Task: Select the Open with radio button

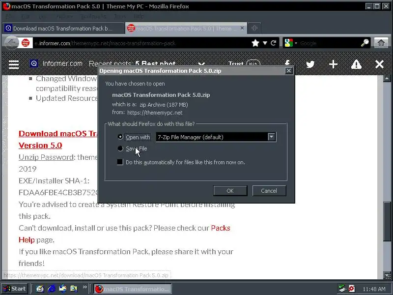Action: (x=120, y=137)
